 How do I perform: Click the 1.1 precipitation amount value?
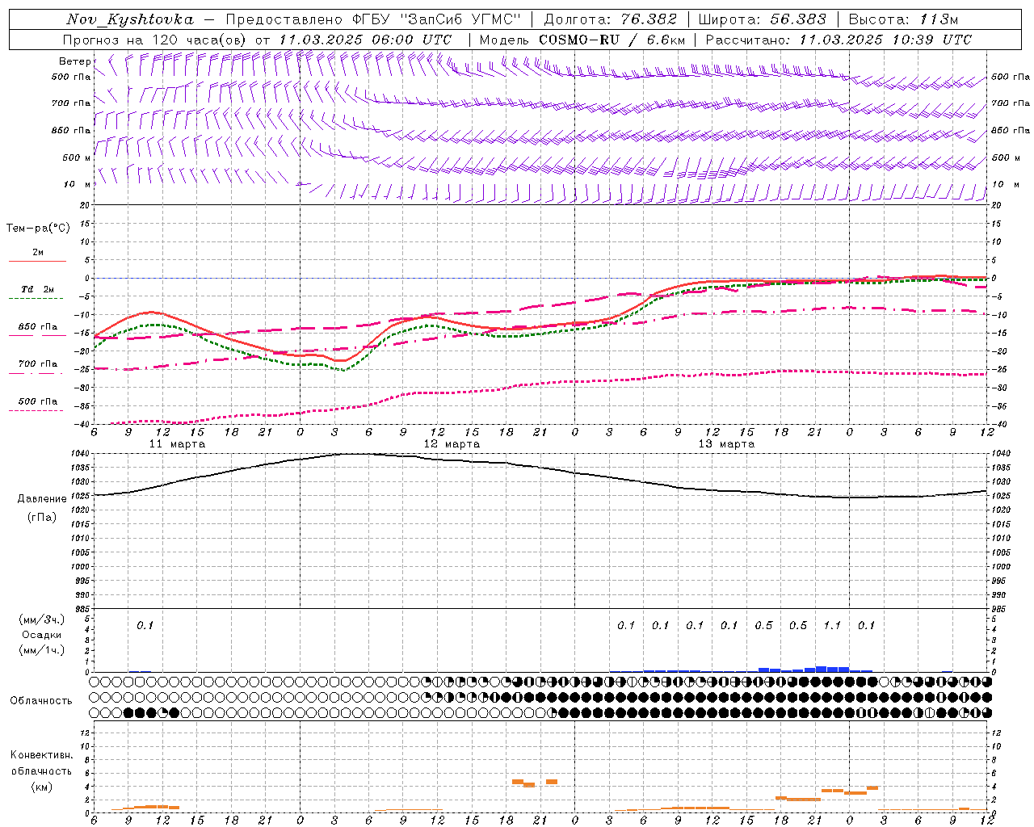832,626
